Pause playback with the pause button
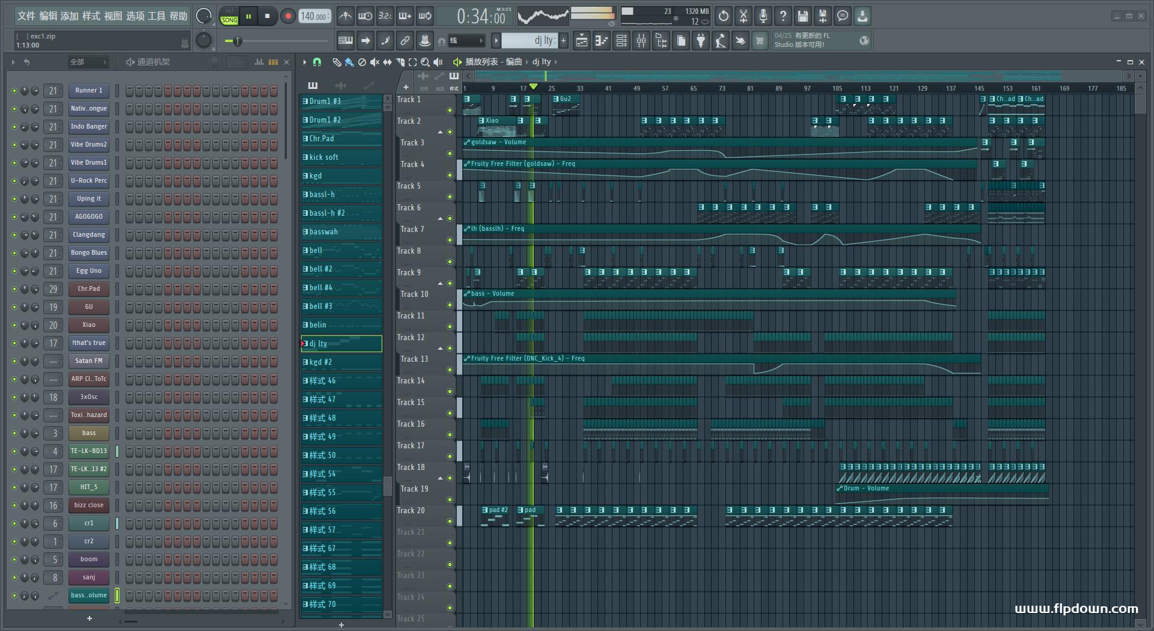 [x=248, y=16]
